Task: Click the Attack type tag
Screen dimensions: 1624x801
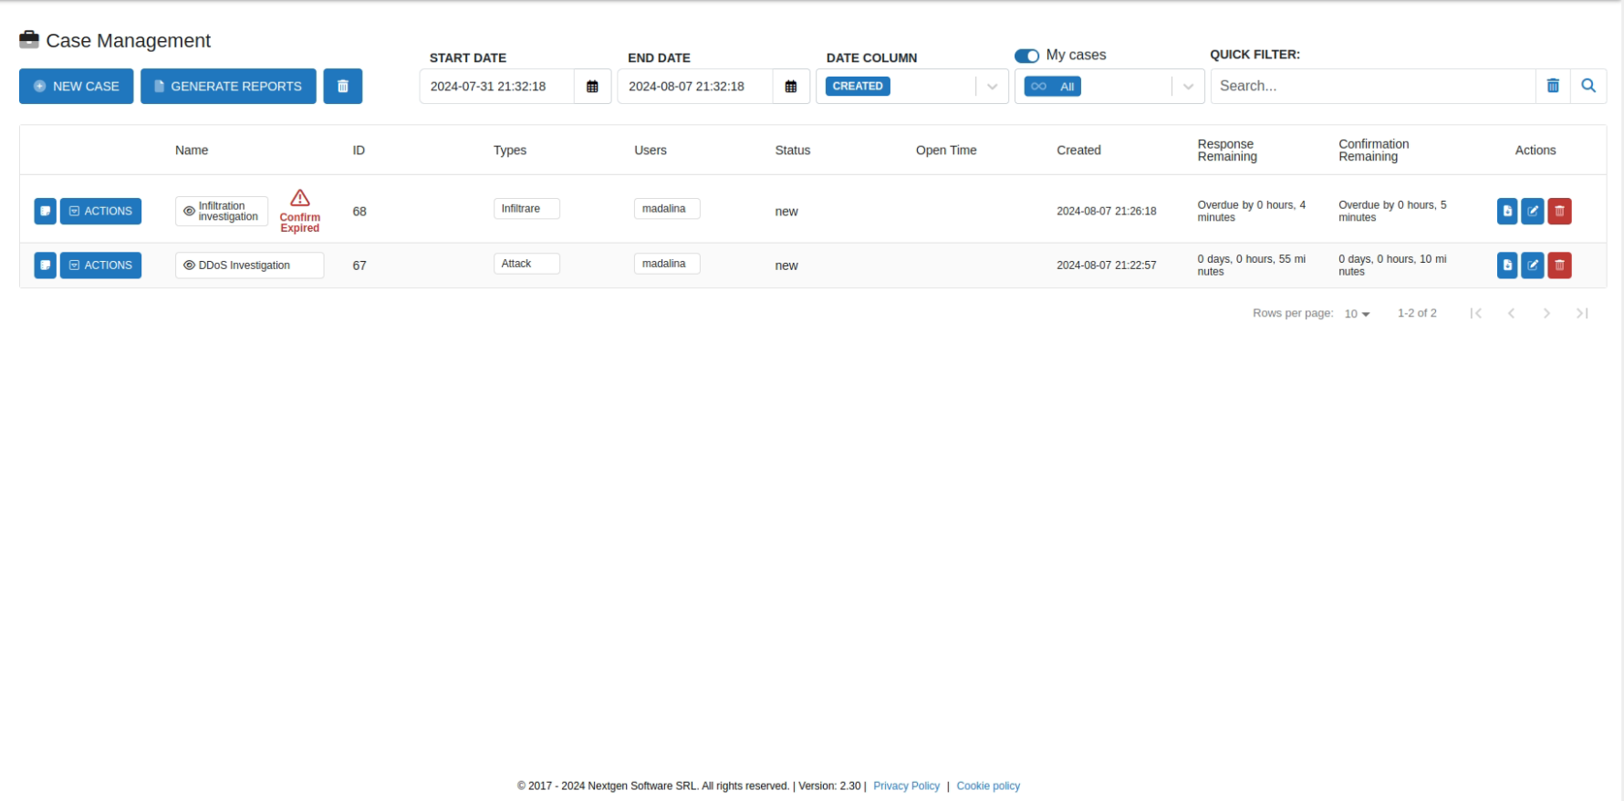Action: 526,264
